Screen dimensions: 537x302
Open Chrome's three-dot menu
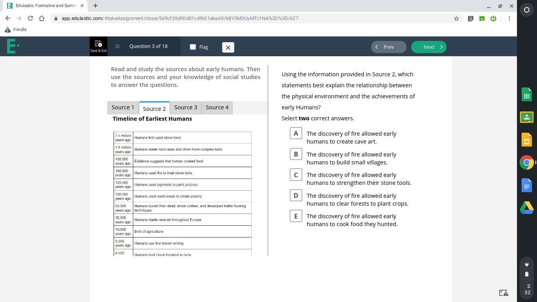(509, 18)
